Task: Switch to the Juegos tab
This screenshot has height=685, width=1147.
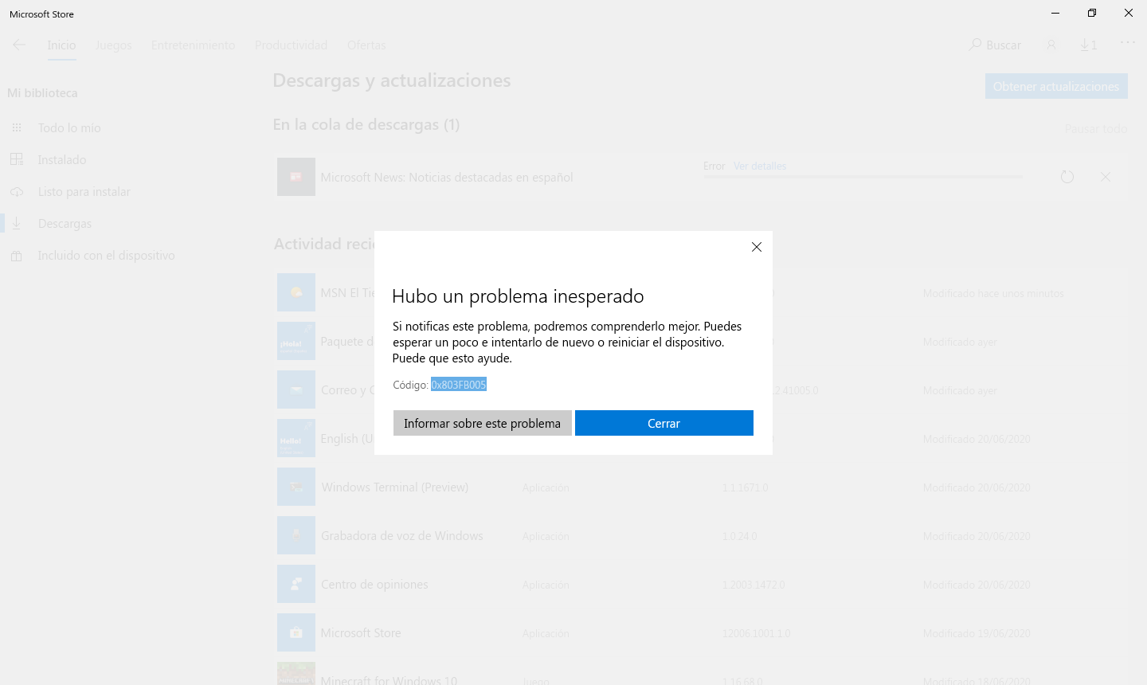Action: point(114,45)
